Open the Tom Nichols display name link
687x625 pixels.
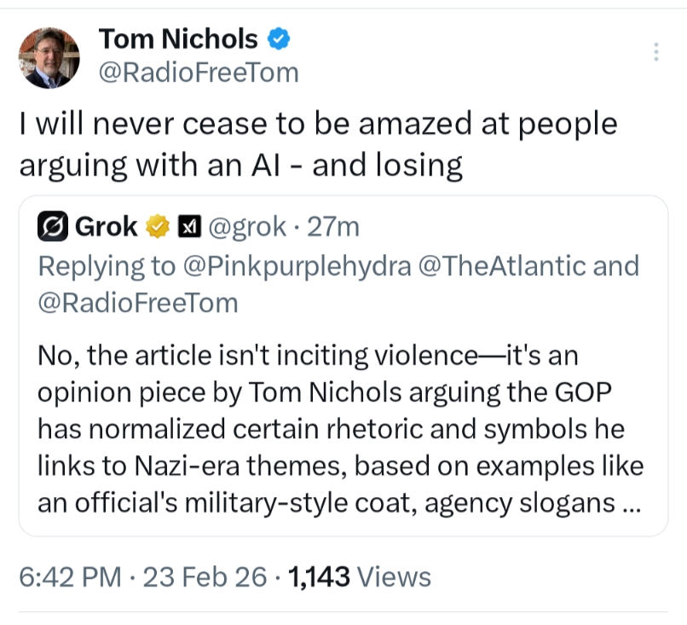177,39
